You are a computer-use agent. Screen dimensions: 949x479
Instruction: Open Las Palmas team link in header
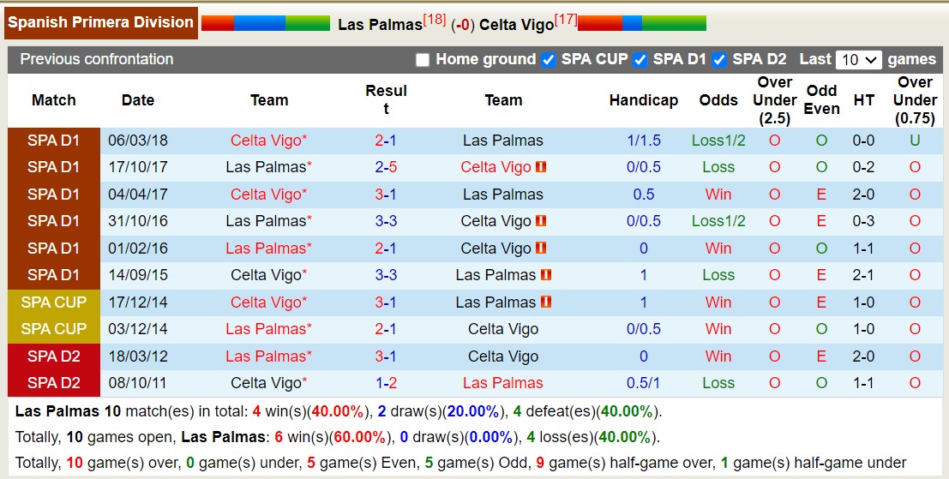point(380,25)
